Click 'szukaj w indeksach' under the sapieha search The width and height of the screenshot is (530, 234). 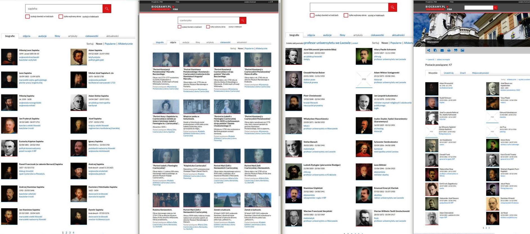tap(91, 17)
